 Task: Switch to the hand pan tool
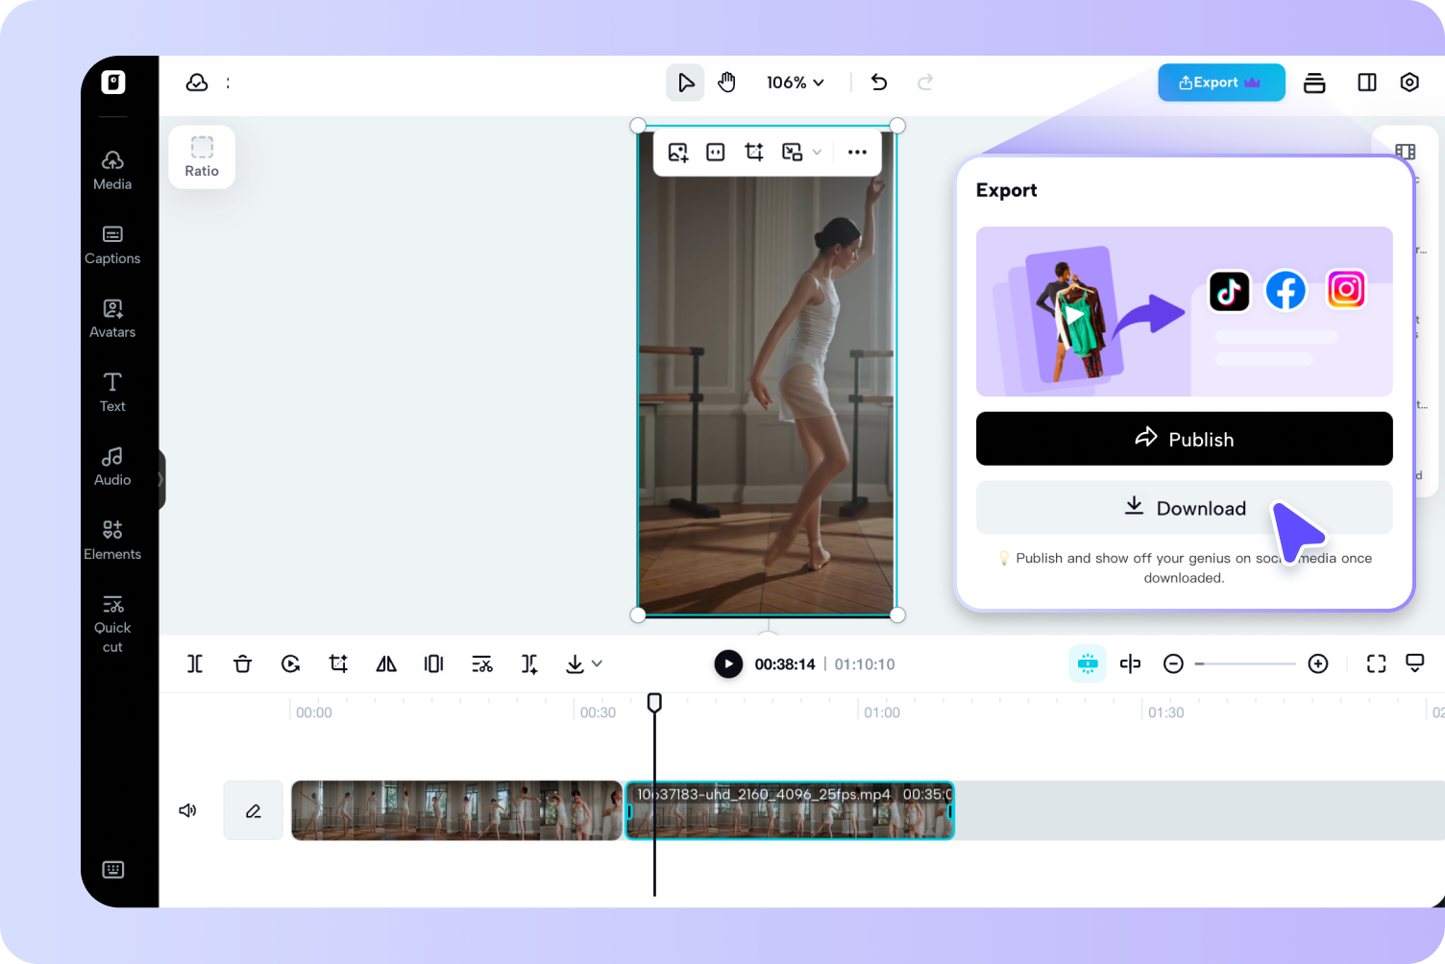(x=727, y=83)
